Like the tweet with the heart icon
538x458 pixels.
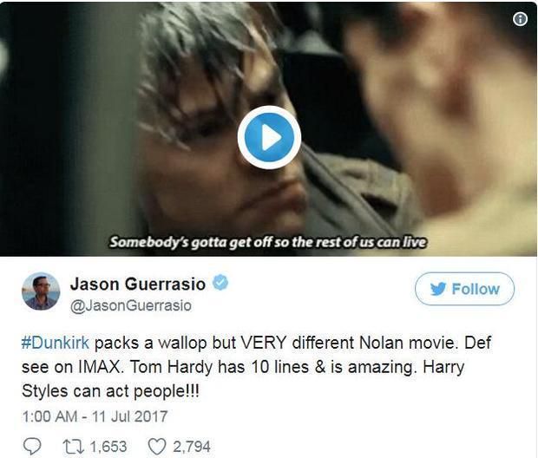pyautogui.click(x=157, y=447)
